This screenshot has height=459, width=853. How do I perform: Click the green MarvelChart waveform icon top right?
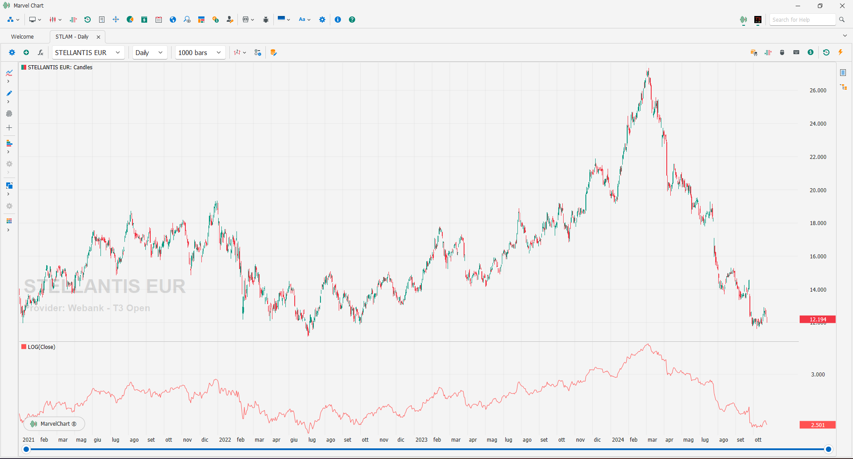744,20
